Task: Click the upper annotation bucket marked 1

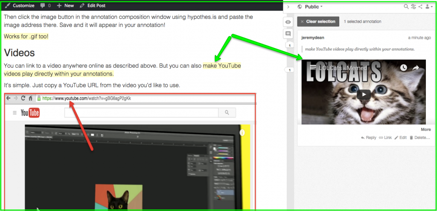Action: click(x=290, y=45)
